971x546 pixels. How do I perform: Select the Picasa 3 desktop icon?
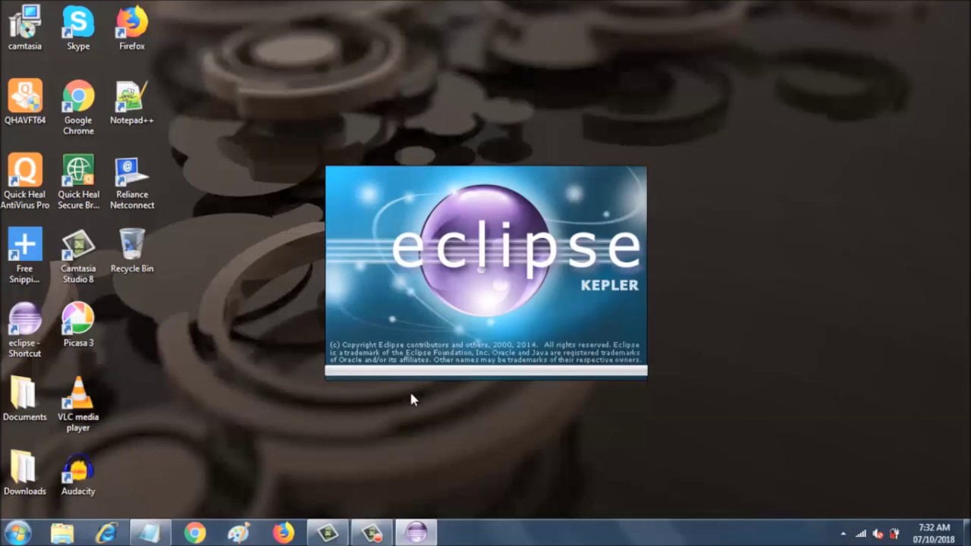tap(78, 325)
